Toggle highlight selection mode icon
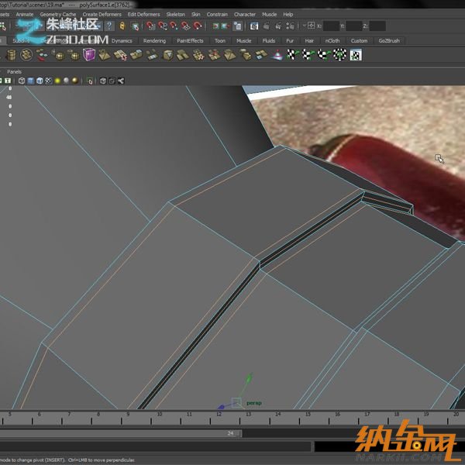 coord(135,26)
